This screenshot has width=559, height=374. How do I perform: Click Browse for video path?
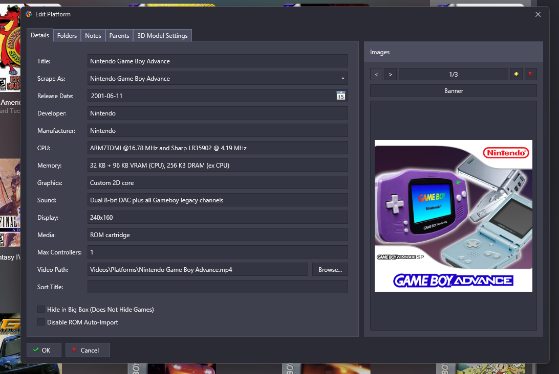330,269
